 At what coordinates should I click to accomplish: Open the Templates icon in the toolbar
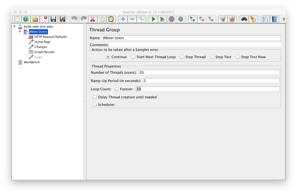tap(26, 19)
